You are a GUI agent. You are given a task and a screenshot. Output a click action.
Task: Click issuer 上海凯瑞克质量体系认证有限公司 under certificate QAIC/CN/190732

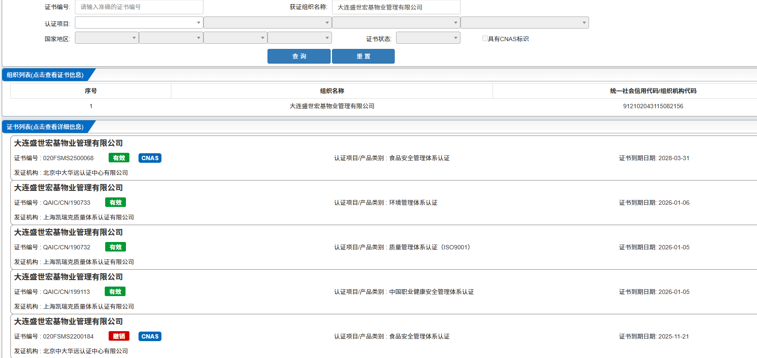point(89,262)
